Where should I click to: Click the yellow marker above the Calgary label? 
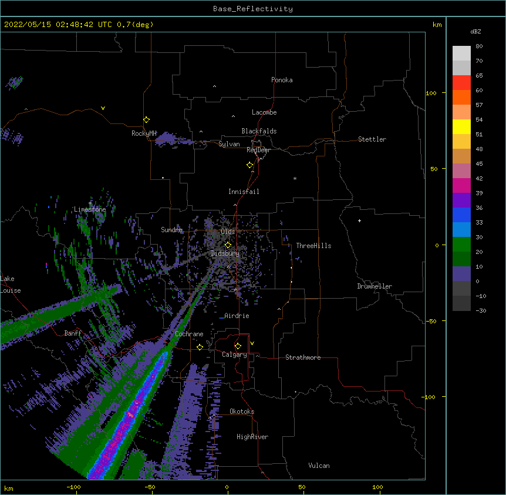click(x=238, y=346)
